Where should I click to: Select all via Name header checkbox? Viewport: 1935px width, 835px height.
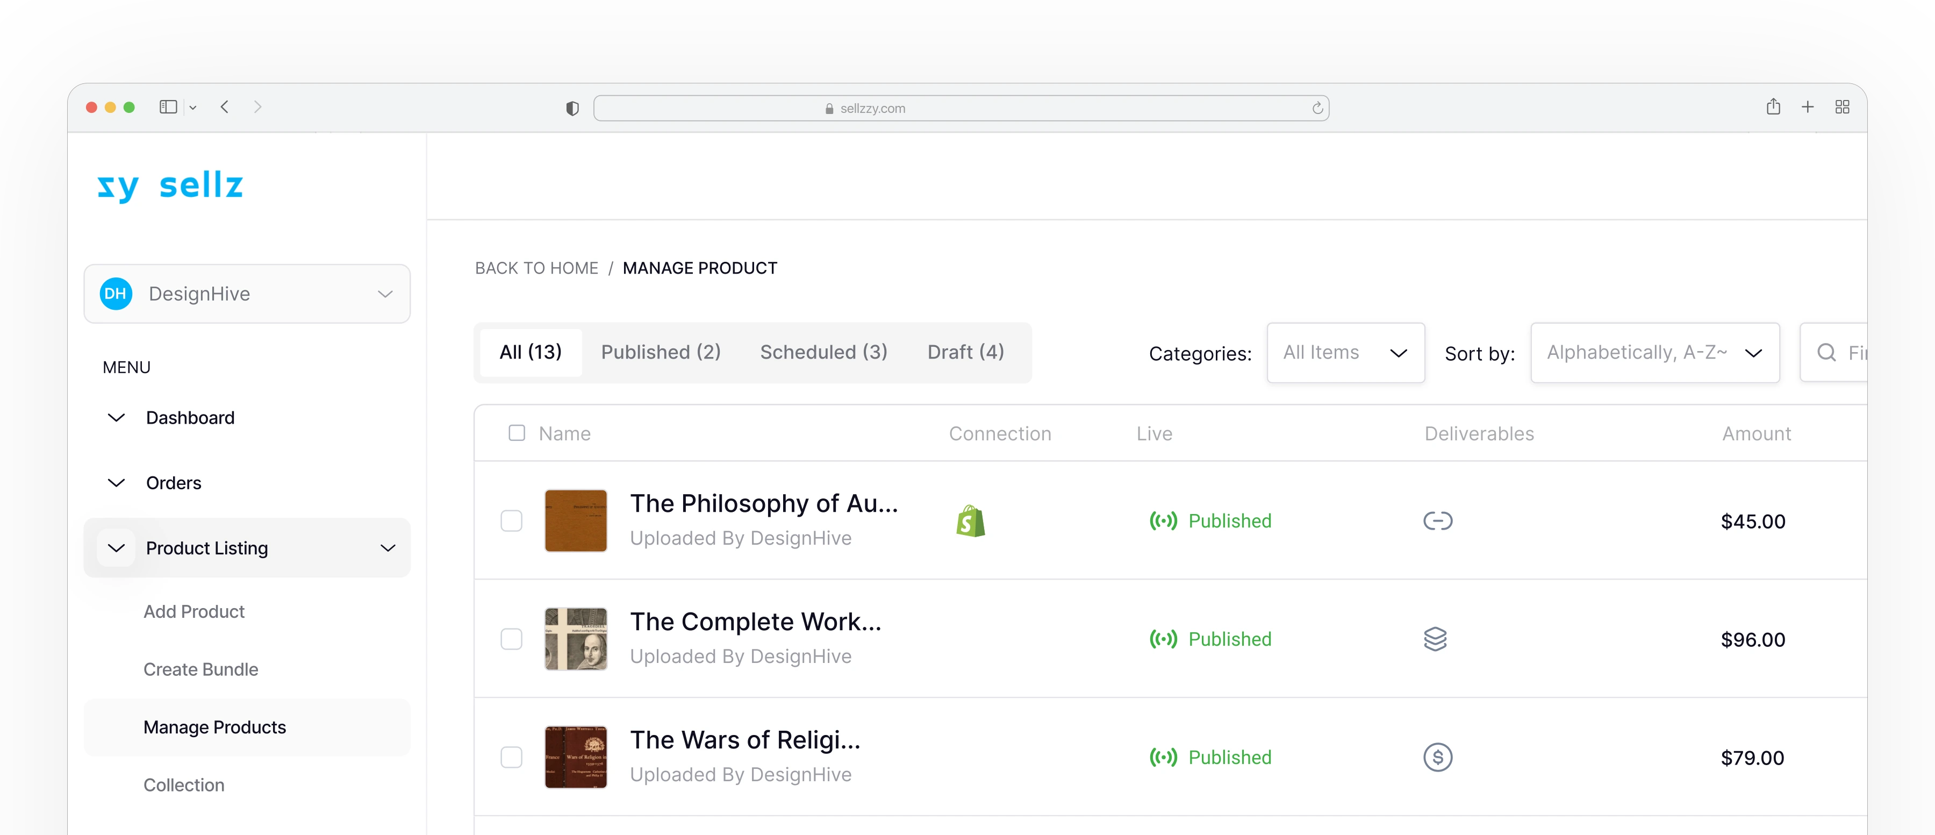click(517, 433)
